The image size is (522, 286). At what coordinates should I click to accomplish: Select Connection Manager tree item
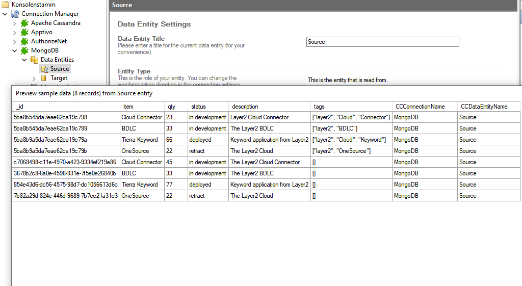point(50,14)
